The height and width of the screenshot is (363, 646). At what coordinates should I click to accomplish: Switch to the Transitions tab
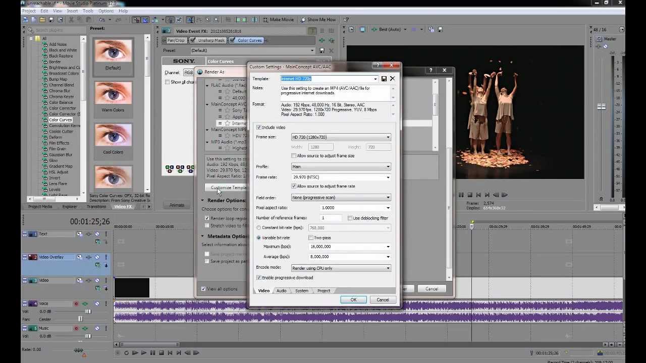[96, 207]
